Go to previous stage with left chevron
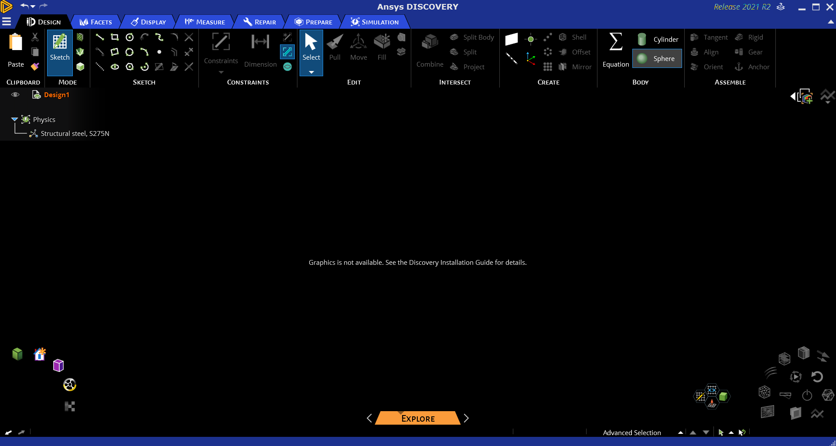836x446 pixels. point(369,418)
